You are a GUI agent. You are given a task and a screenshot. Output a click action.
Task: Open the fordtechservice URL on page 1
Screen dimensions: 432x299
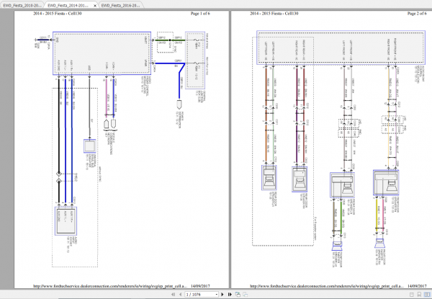[x=110, y=286]
